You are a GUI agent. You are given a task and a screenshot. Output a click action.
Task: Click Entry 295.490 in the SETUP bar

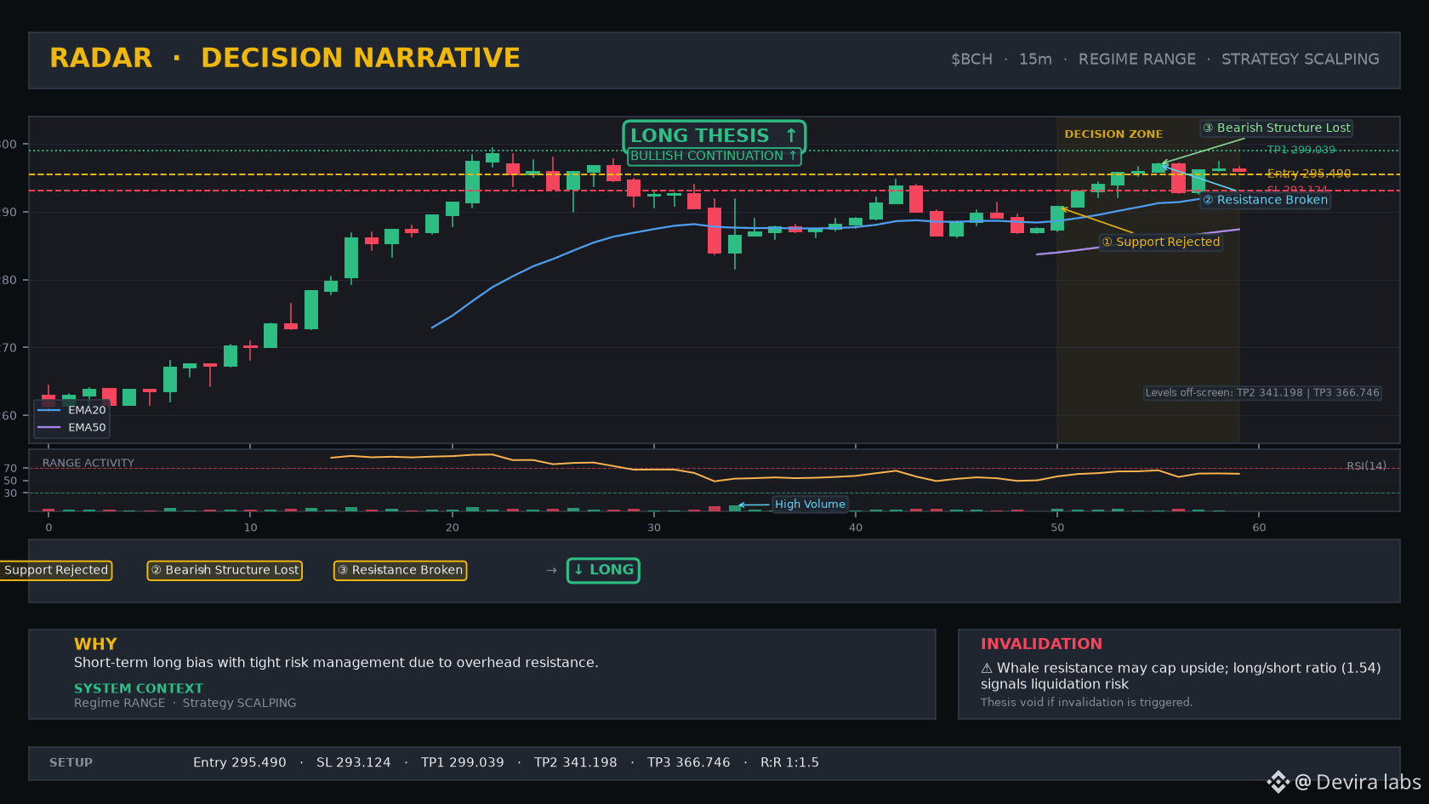[x=240, y=763]
